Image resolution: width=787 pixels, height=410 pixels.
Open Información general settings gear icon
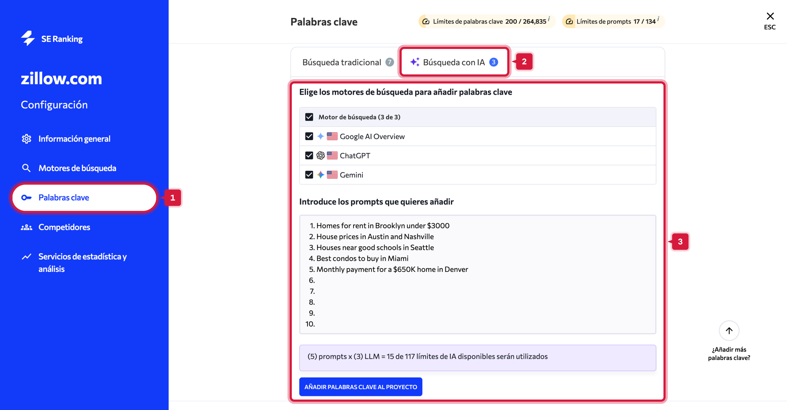[x=26, y=139]
